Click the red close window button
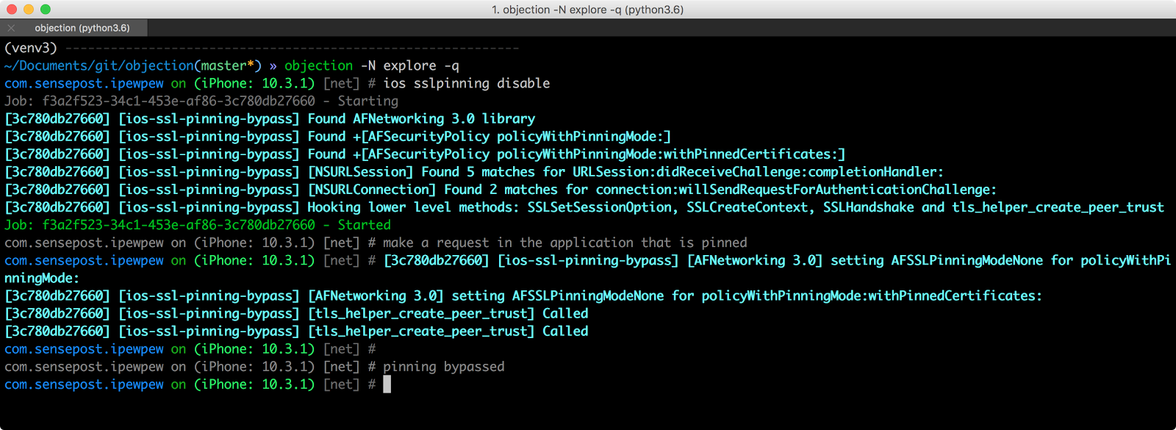1176x430 pixels. coord(12,10)
